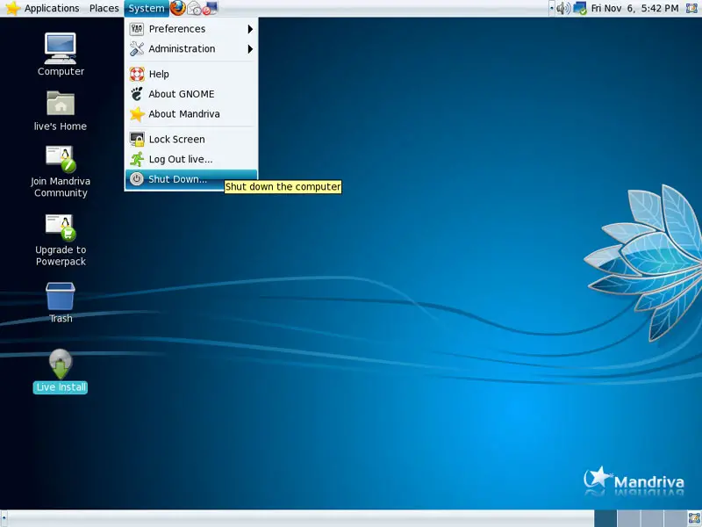Select Log Out live menu entry

click(x=180, y=159)
